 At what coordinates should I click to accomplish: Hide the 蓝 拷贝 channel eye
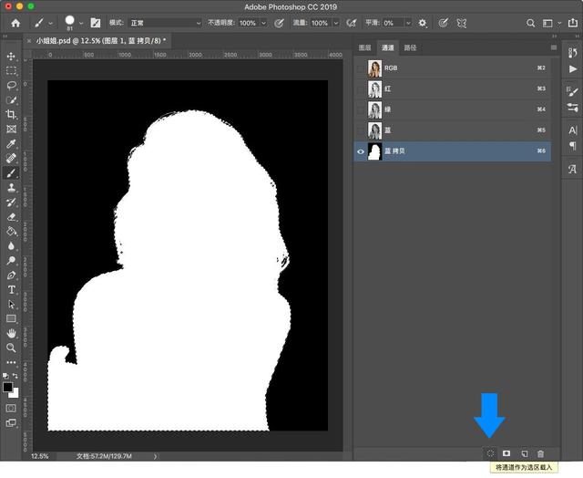coord(361,151)
